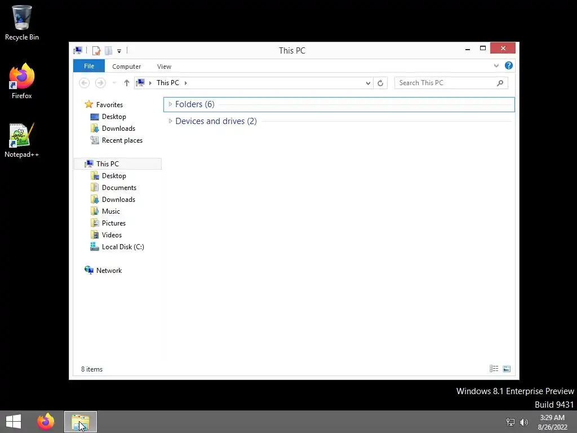Click the Favorites star icon
This screenshot has width=577, height=433.
[x=88, y=104]
